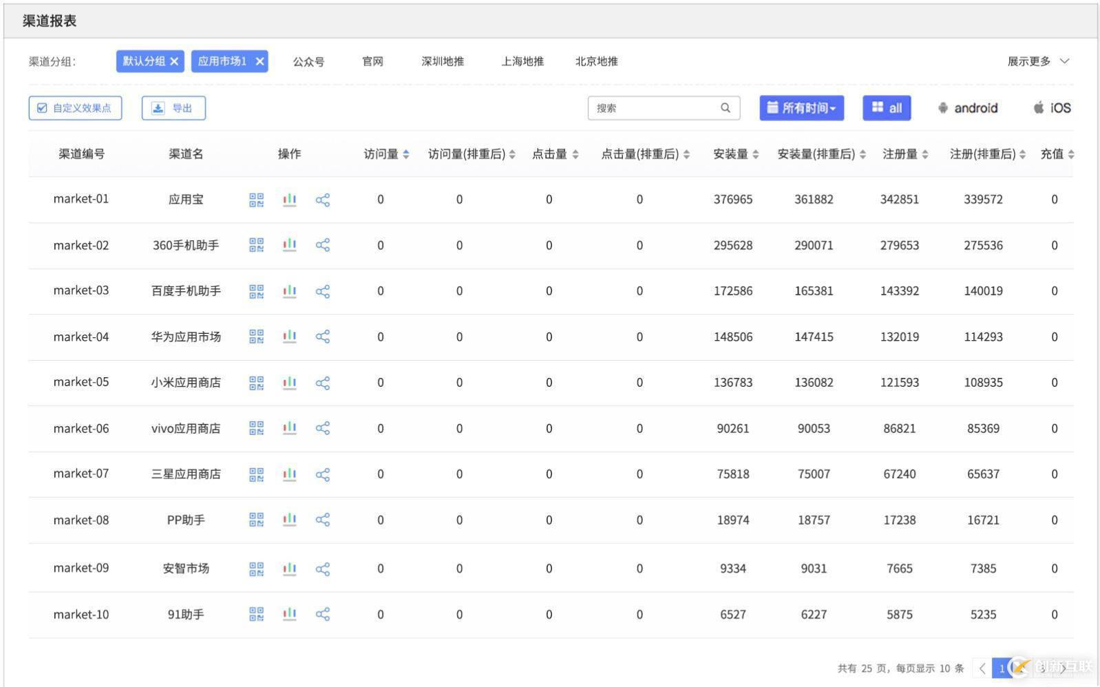Select the 深圳地推 channel group
1100x687 pixels.
tap(443, 61)
